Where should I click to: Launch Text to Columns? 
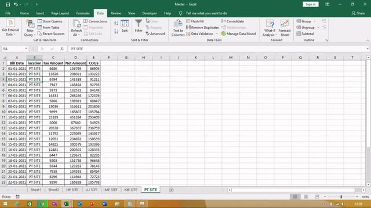[178, 28]
